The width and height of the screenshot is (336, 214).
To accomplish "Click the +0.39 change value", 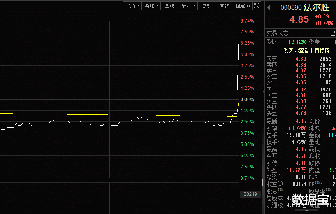I will tap(322, 16).
